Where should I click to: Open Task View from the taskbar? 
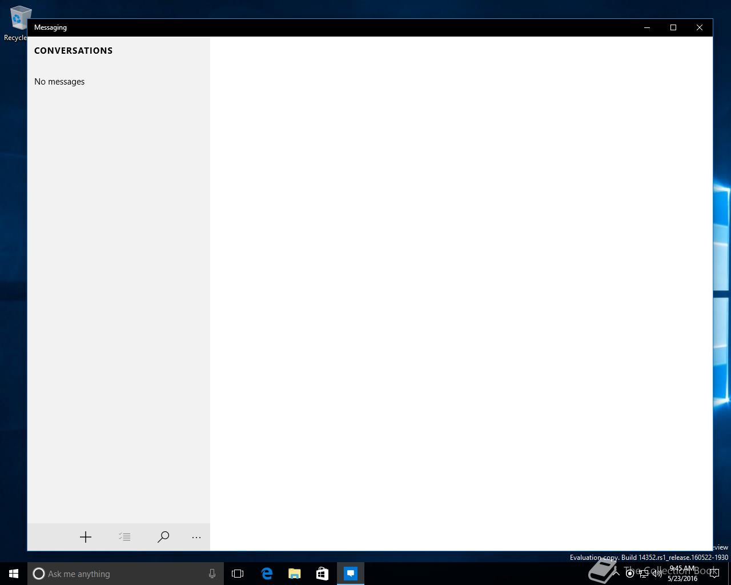click(x=238, y=574)
